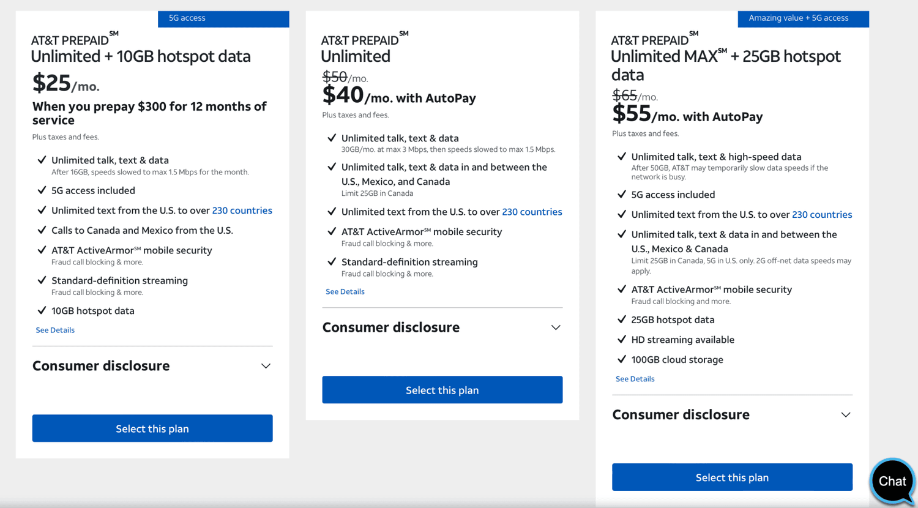
Task: Click the Amazing value + 5G access badge
Action: [x=803, y=18]
